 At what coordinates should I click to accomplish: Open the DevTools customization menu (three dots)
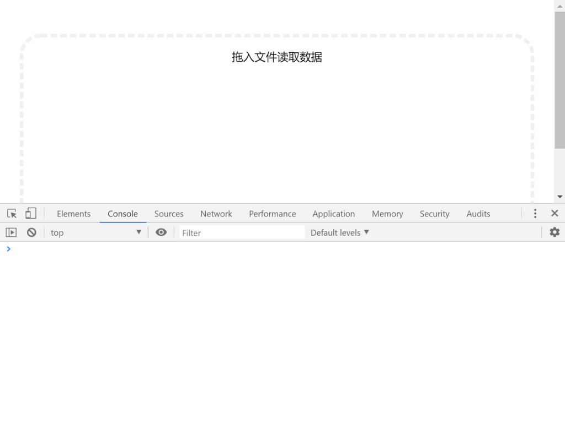[535, 213]
